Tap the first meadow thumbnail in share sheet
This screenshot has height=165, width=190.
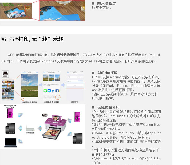tap(46, 78)
